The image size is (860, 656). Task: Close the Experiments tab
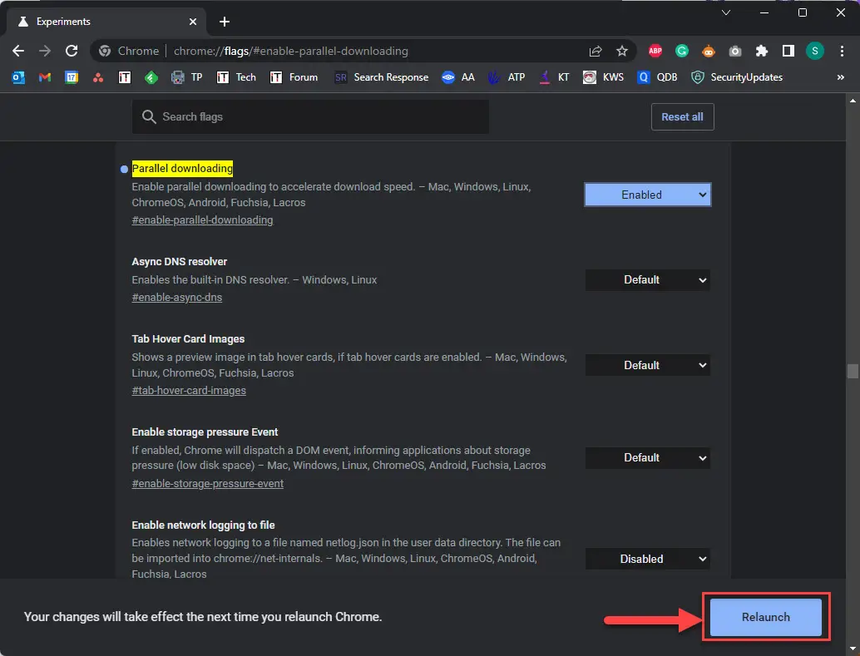[192, 22]
